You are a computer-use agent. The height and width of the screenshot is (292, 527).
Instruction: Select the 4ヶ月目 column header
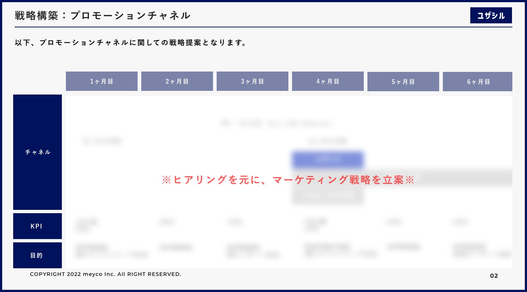pyautogui.click(x=328, y=81)
